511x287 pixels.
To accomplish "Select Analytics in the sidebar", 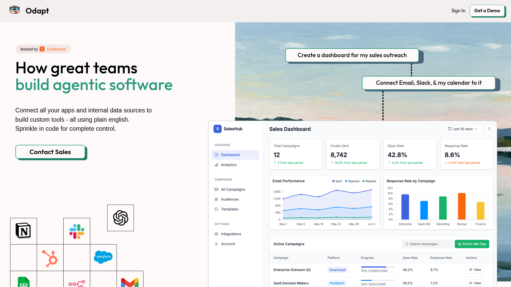I will (x=229, y=165).
